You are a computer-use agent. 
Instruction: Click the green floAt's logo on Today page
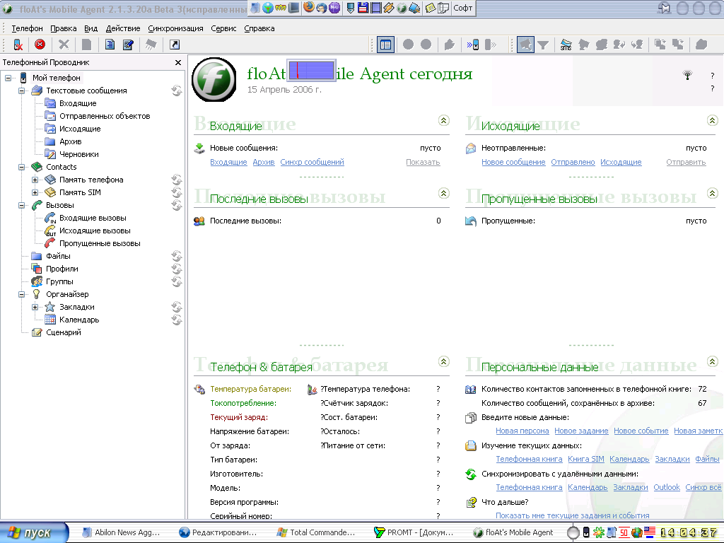214,79
